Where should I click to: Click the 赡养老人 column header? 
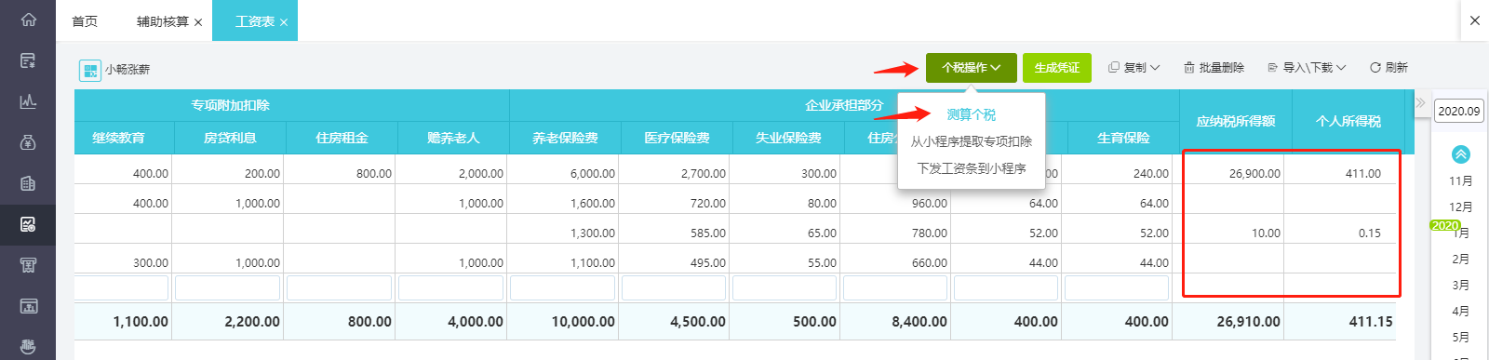click(x=453, y=138)
